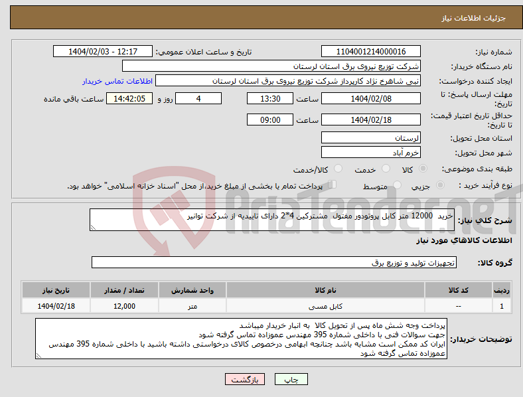
Task: Click the تاریخ نیاز column header
Action: (56, 290)
